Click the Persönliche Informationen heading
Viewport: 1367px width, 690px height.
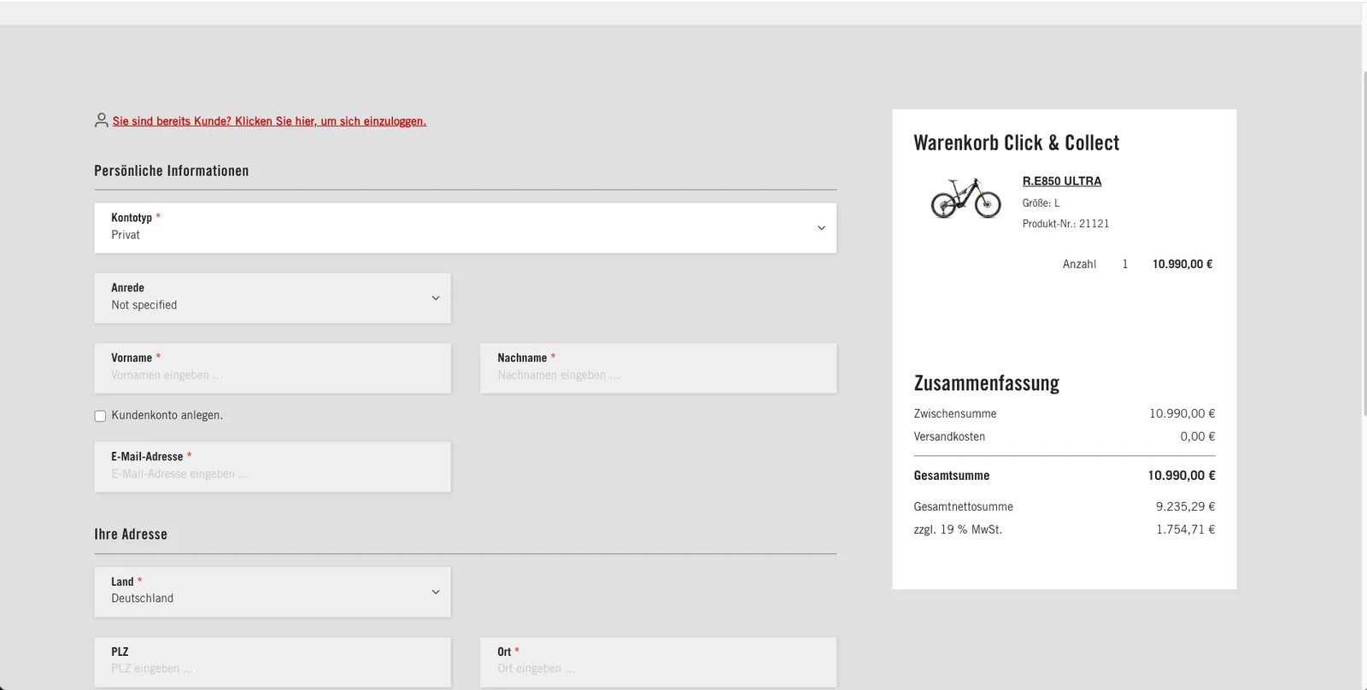(172, 171)
